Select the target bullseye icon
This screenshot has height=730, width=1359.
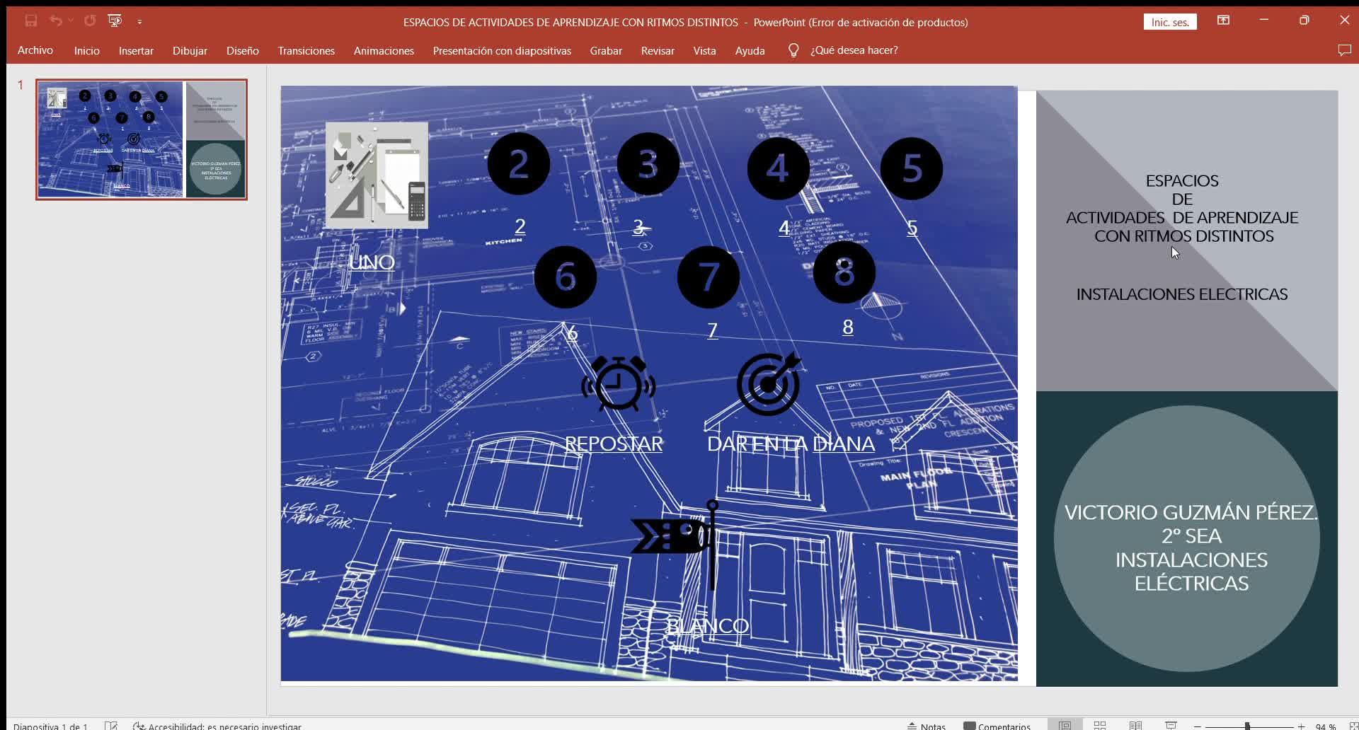(769, 383)
